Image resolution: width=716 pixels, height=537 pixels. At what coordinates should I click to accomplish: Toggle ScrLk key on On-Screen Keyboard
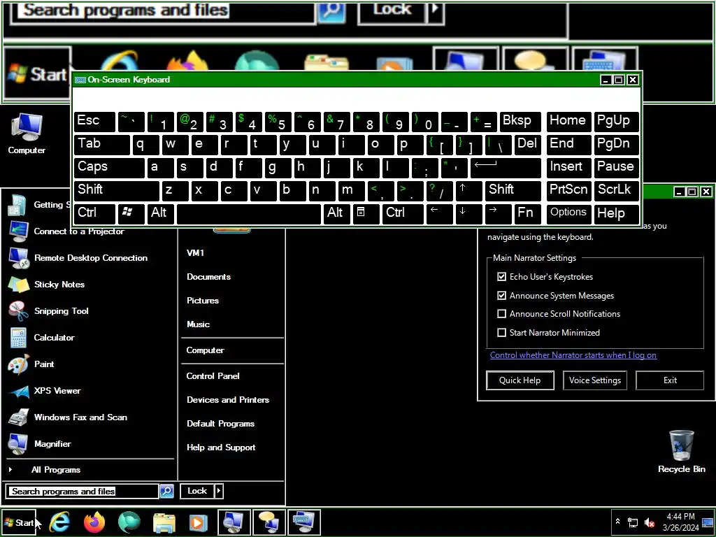(617, 190)
